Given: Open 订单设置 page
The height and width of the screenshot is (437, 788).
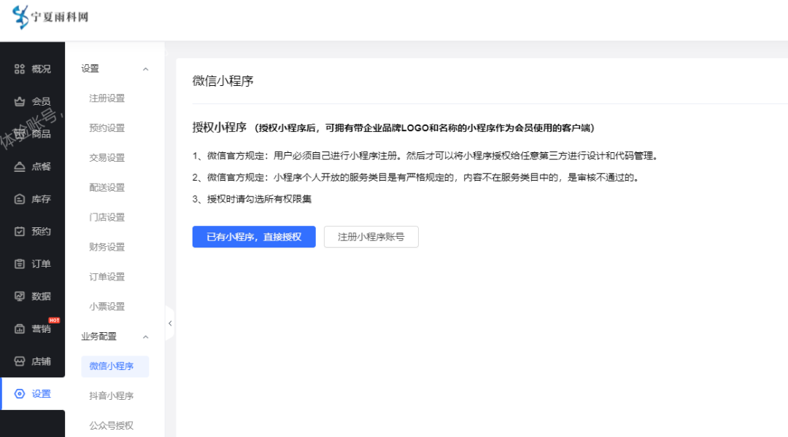Looking at the screenshot, I should pyautogui.click(x=107, y=277).
